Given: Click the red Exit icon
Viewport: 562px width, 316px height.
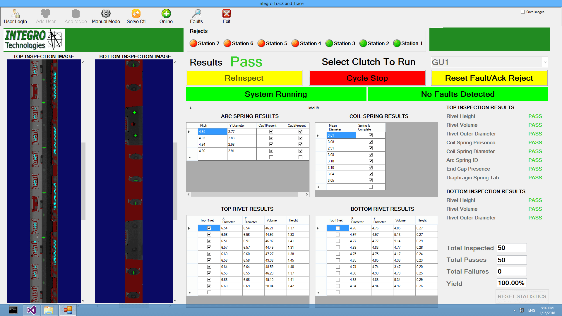Looking at the screenshot, I should pos(226,14).
